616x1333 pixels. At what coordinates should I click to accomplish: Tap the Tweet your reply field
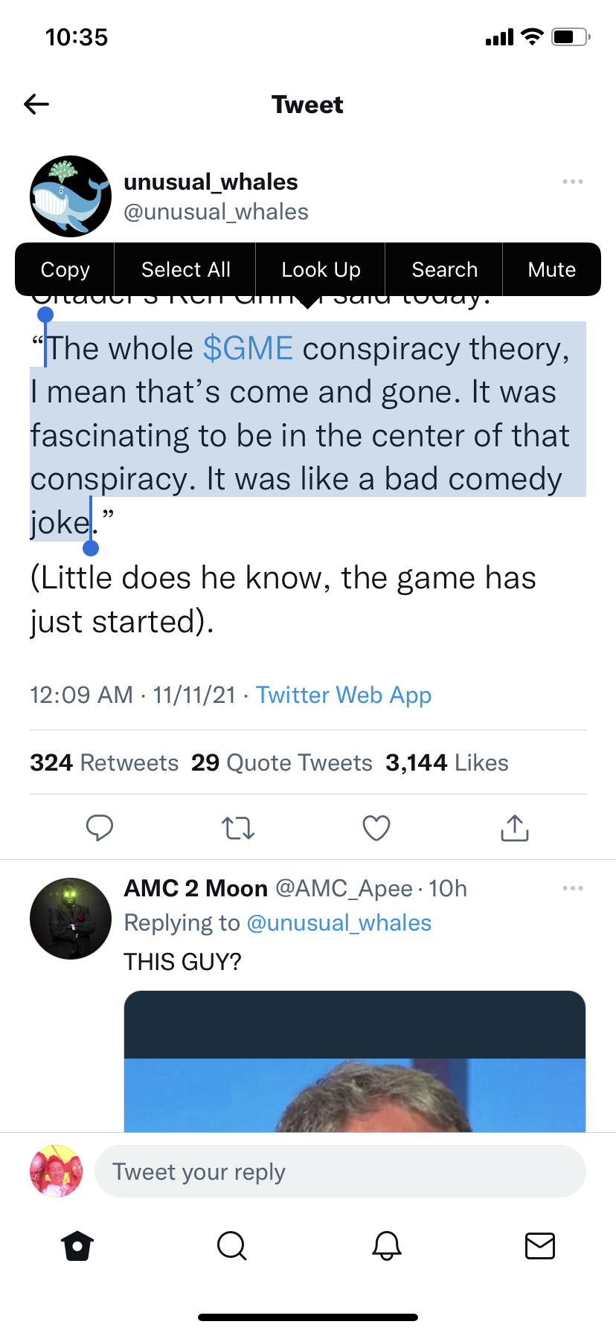[340, 1172]
